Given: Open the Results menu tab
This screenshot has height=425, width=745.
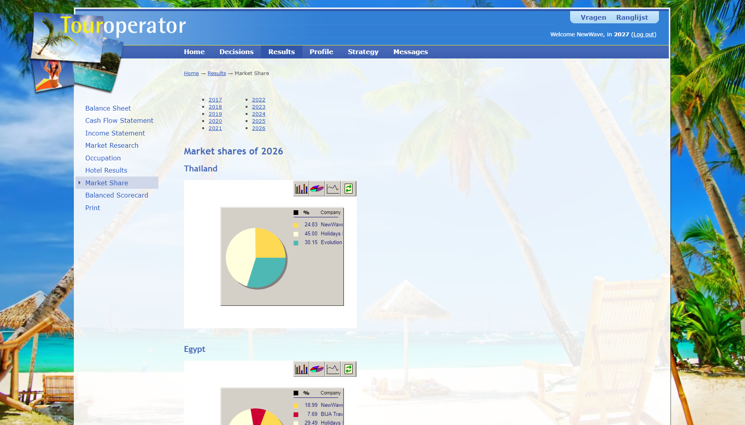Looking at the screenshot, I should (x=281, y=52).
